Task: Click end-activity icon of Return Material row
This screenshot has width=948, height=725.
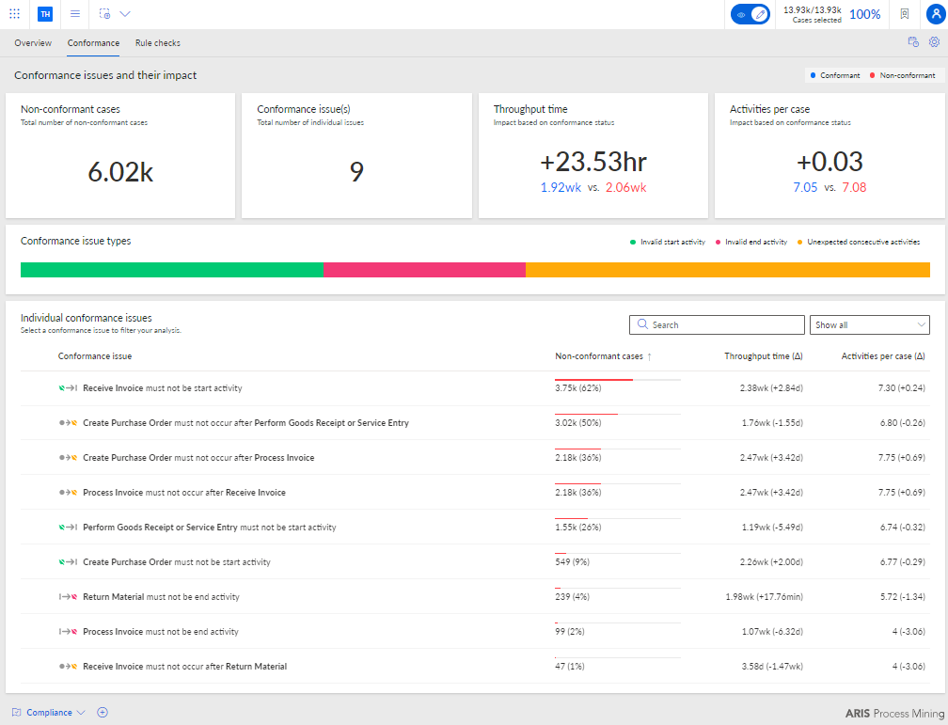Action: [x=68, y=597]
